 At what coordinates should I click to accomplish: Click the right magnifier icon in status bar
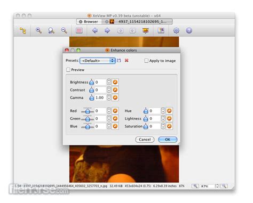pos(224,186)
